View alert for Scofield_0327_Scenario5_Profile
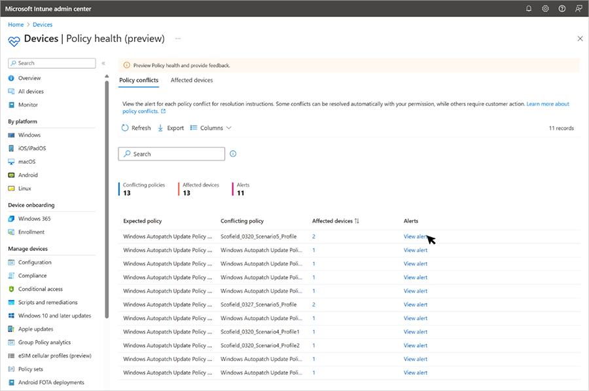Screen dimensions: 589x391 (x=415, y=305)
